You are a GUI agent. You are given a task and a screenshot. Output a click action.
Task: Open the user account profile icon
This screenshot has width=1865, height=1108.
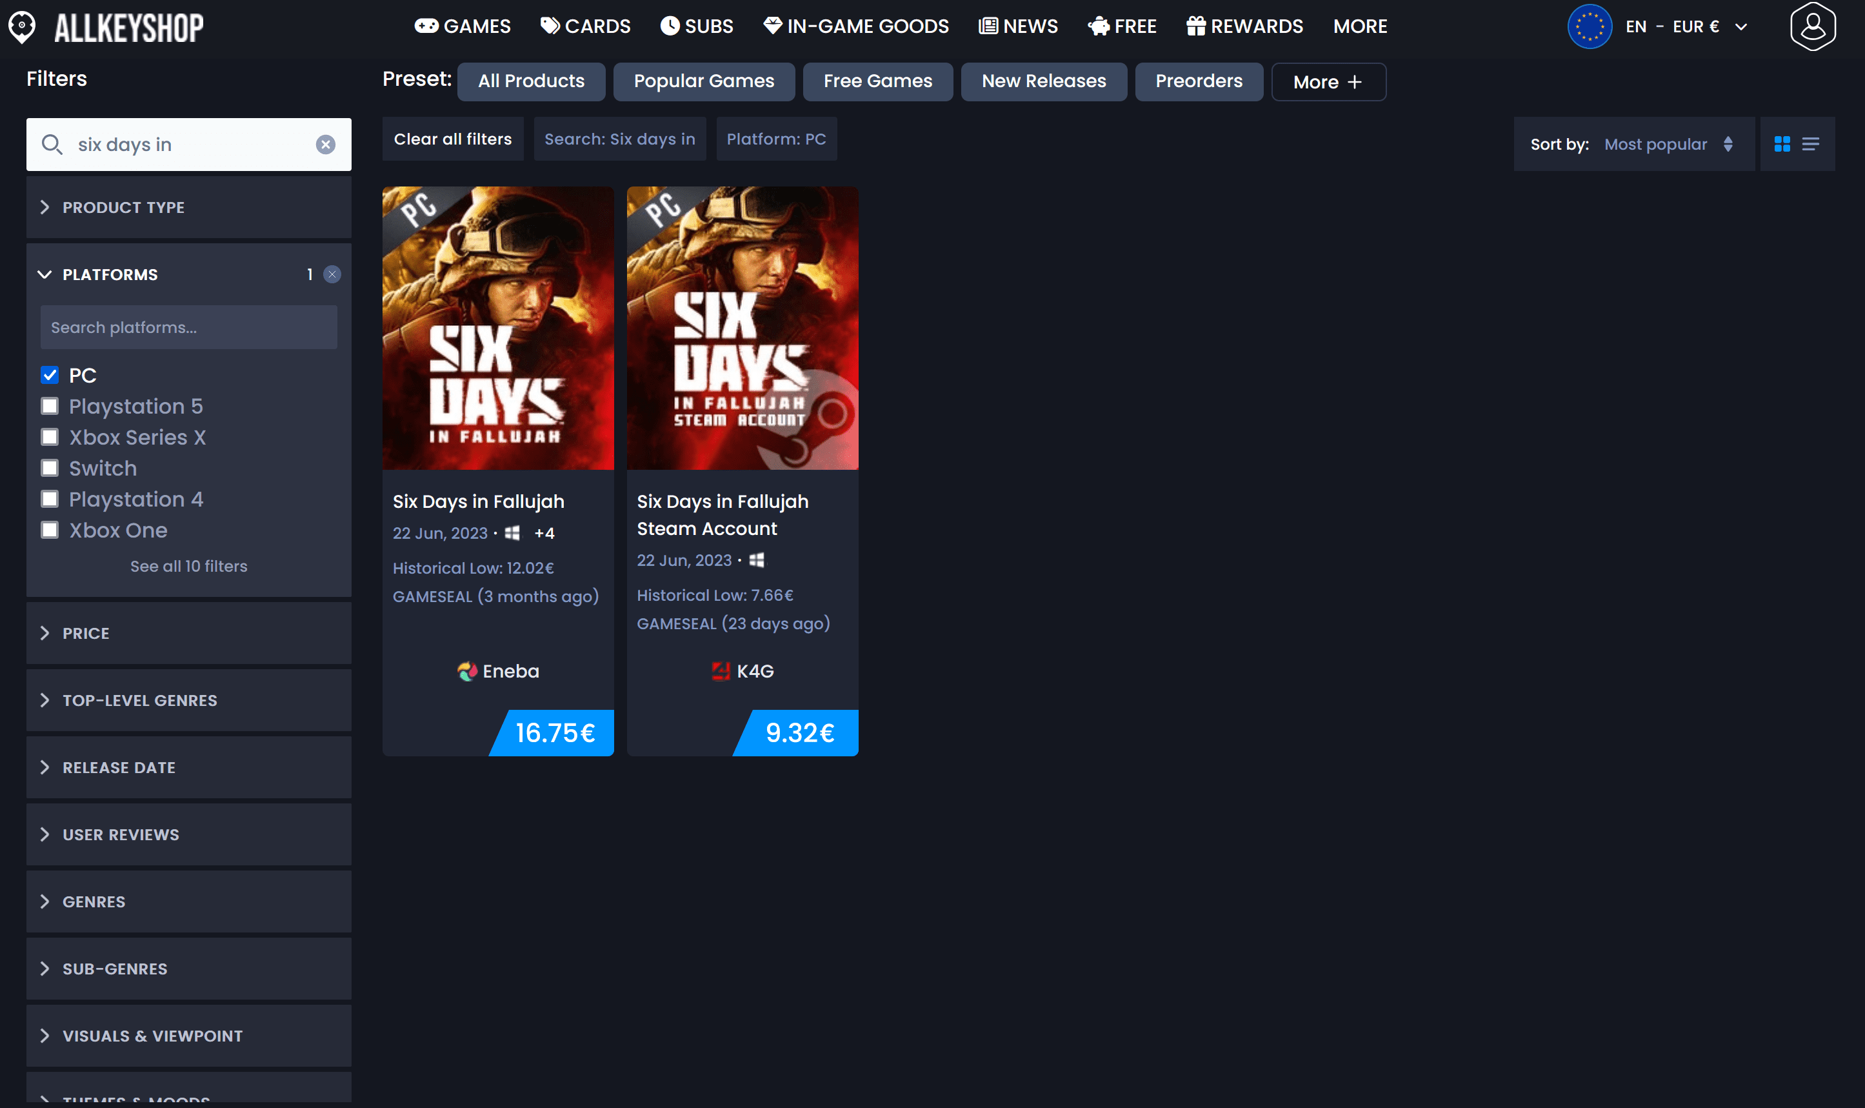point(1812,27)
